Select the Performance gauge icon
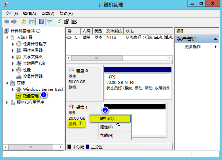The image size is (222, 160). click(19, 70)
